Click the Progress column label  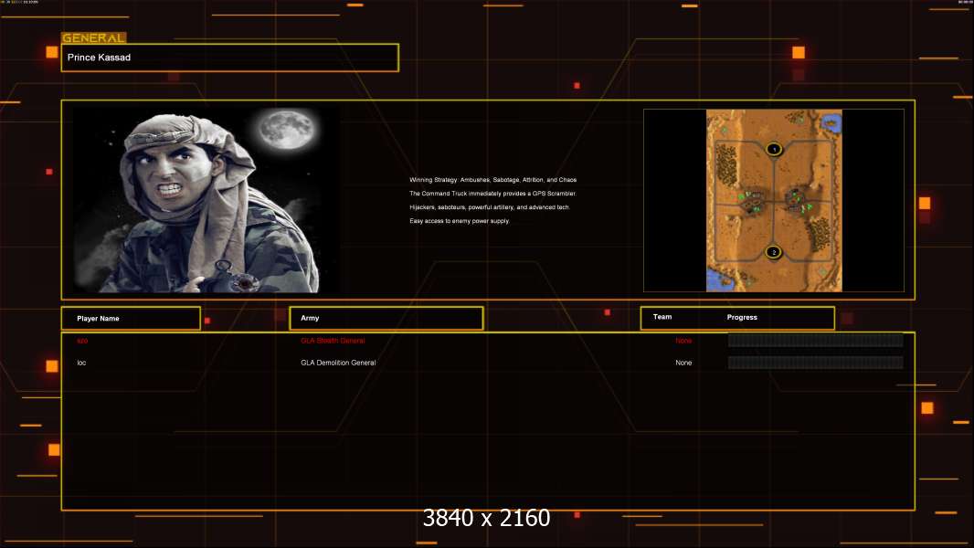tap(742, 317)
